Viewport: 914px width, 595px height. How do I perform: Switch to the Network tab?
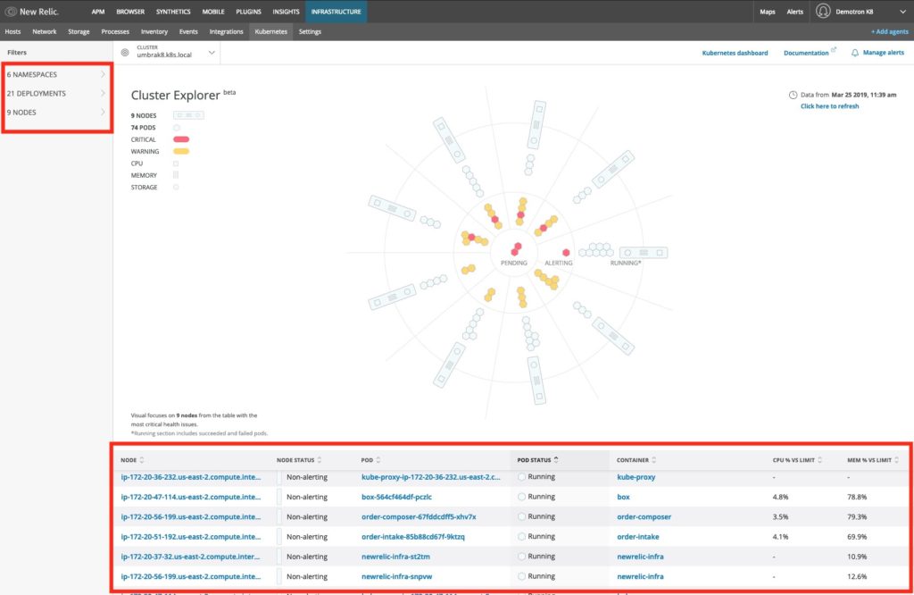click(x=45, y=31)
